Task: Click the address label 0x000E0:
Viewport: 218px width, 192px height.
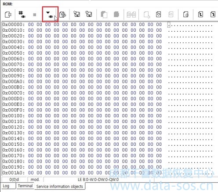Action: click(14, 104)
